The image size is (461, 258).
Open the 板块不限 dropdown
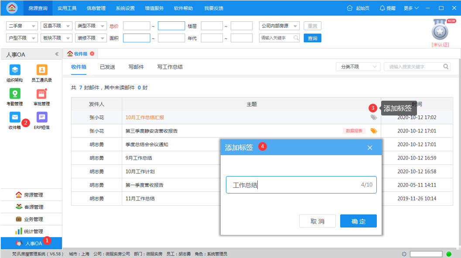pos(56,38)
